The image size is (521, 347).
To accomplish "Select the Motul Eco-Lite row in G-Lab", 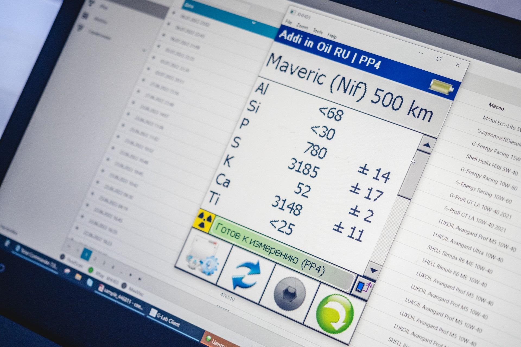I will pos(501,123).
